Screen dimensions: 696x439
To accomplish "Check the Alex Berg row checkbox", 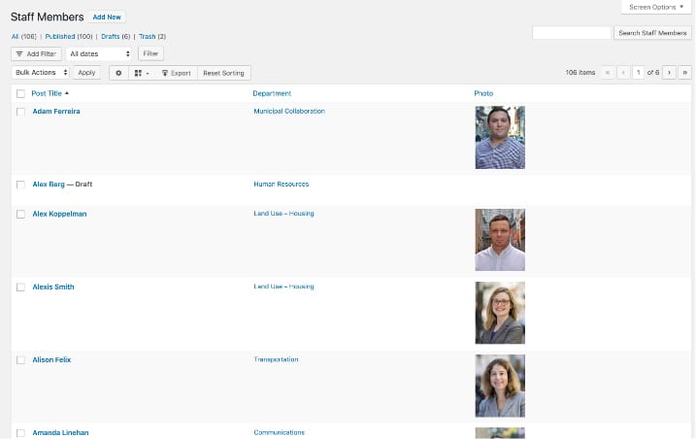I will click(20, 185).
